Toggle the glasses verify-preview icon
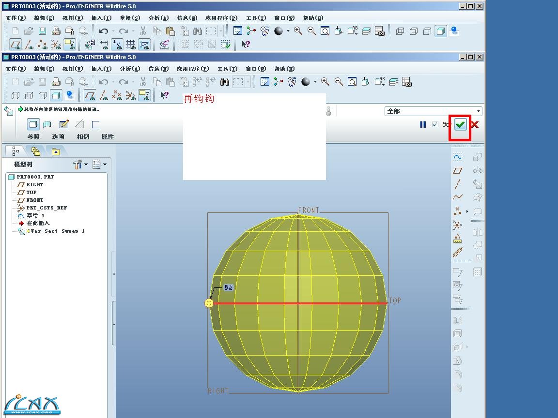This screenshot has height=418, width=558. tap(446, 125)
